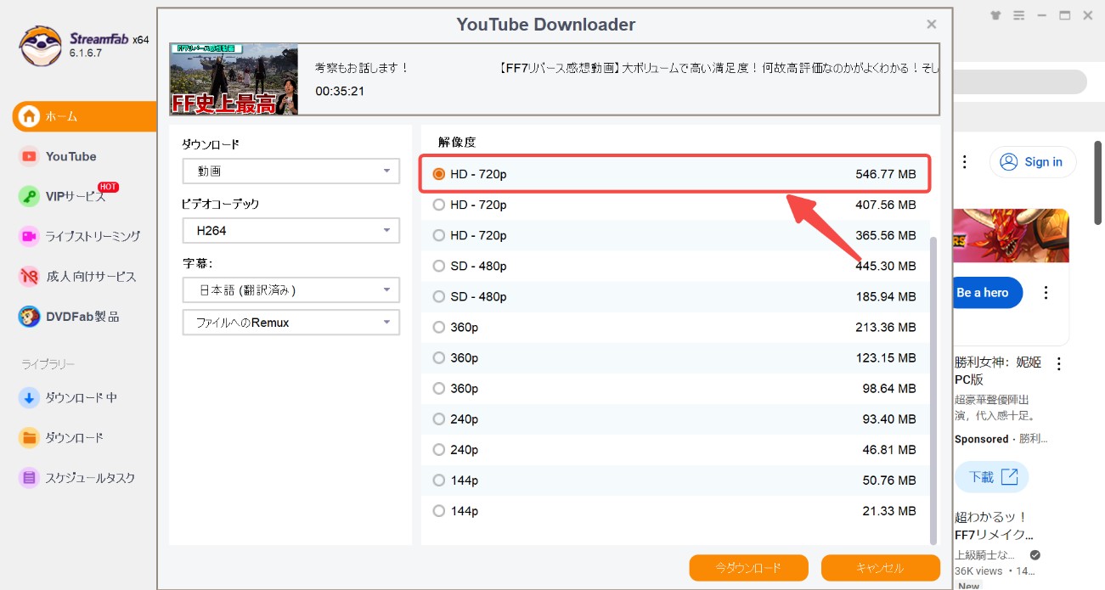Choose SD - 480p at 445.30 MB
The width and height of the screenshot is (1105, 590).
675,266
